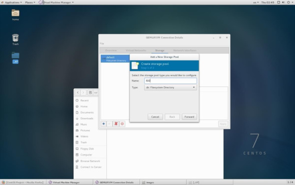Select the default storage pool entry
Screen dimensions: 295x185
[x=115, y=59]
